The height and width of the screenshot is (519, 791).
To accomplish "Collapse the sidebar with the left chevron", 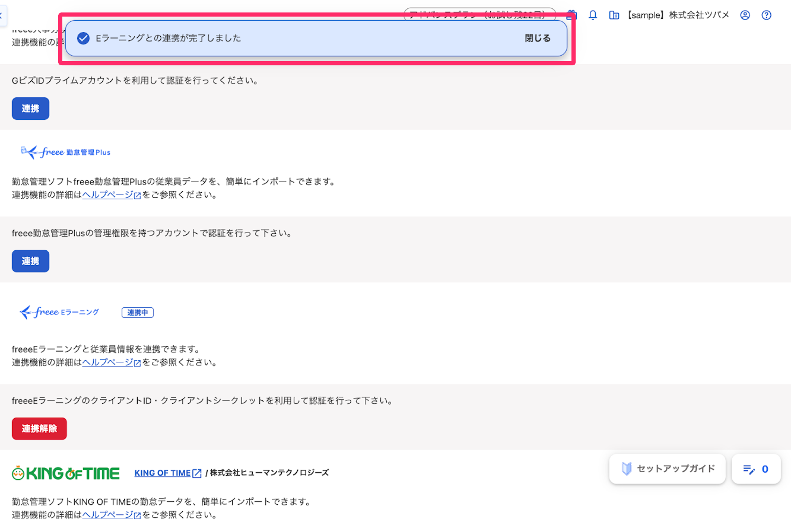I will point(2,16).
